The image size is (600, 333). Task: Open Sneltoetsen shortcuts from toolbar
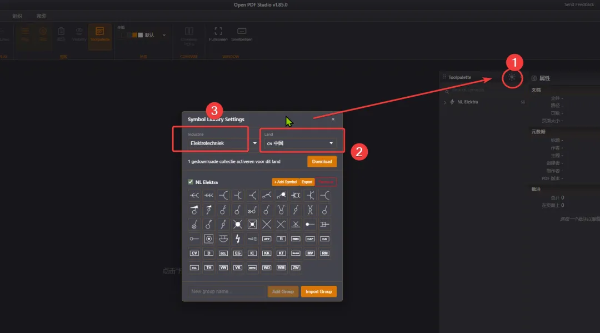[x=242, y=34]
